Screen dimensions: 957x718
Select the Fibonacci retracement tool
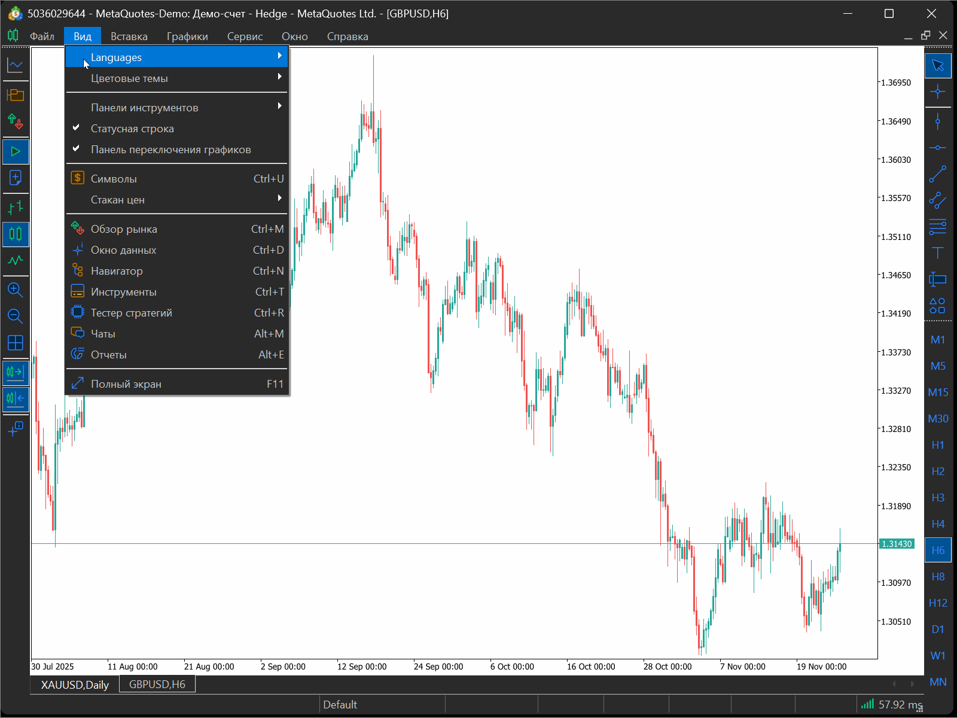pyautogui.click(x=938, y=226)
